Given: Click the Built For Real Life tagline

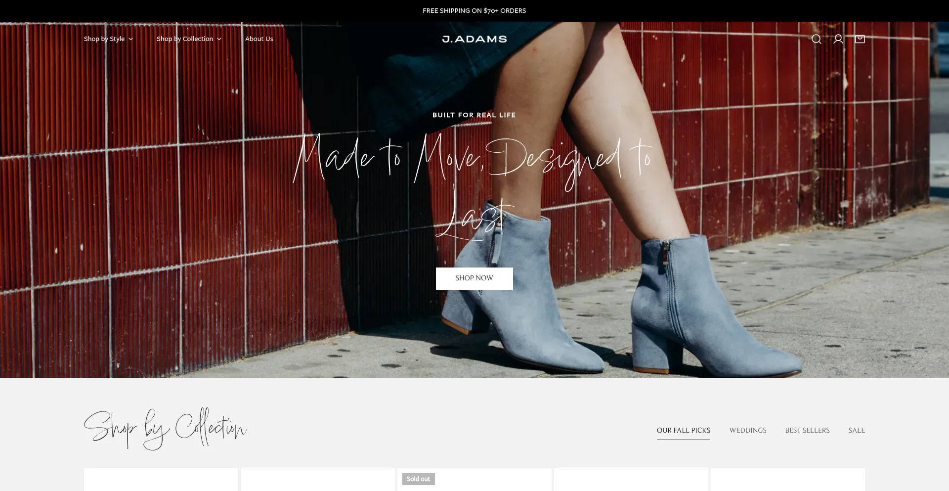Looking at the screenshot, I should (x=474, y=115).
